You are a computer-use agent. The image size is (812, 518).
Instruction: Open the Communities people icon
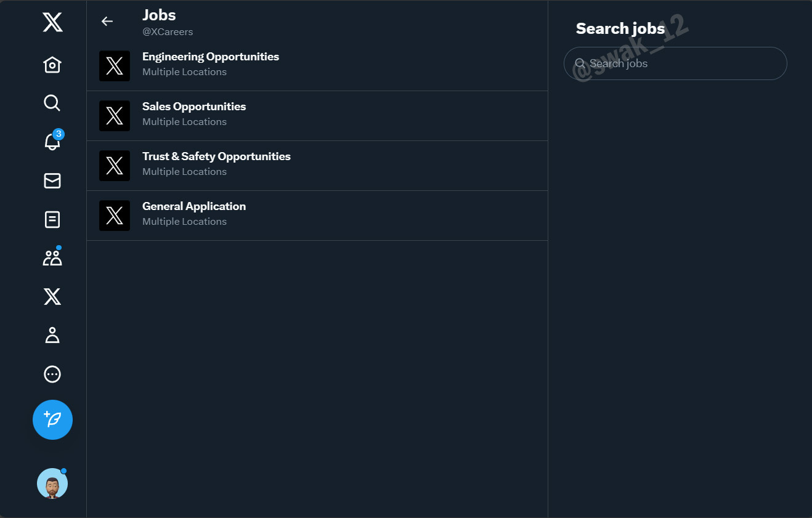click(52, 257)
